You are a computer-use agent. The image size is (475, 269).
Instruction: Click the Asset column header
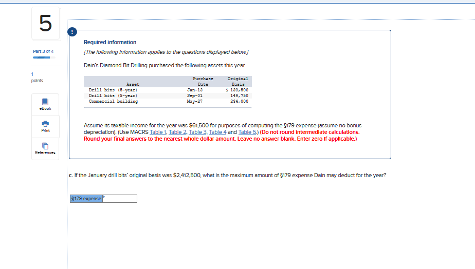133,84
